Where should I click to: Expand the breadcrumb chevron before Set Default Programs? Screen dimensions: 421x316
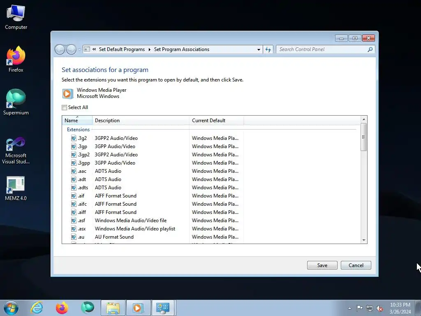point(94,49)
